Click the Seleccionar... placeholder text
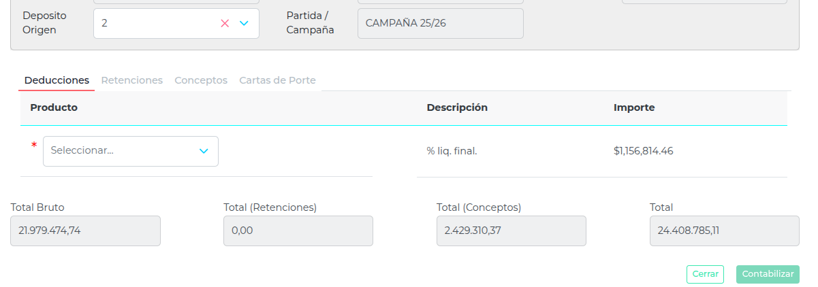This screenshot has width=818, height=287. (x=82, y=151)
